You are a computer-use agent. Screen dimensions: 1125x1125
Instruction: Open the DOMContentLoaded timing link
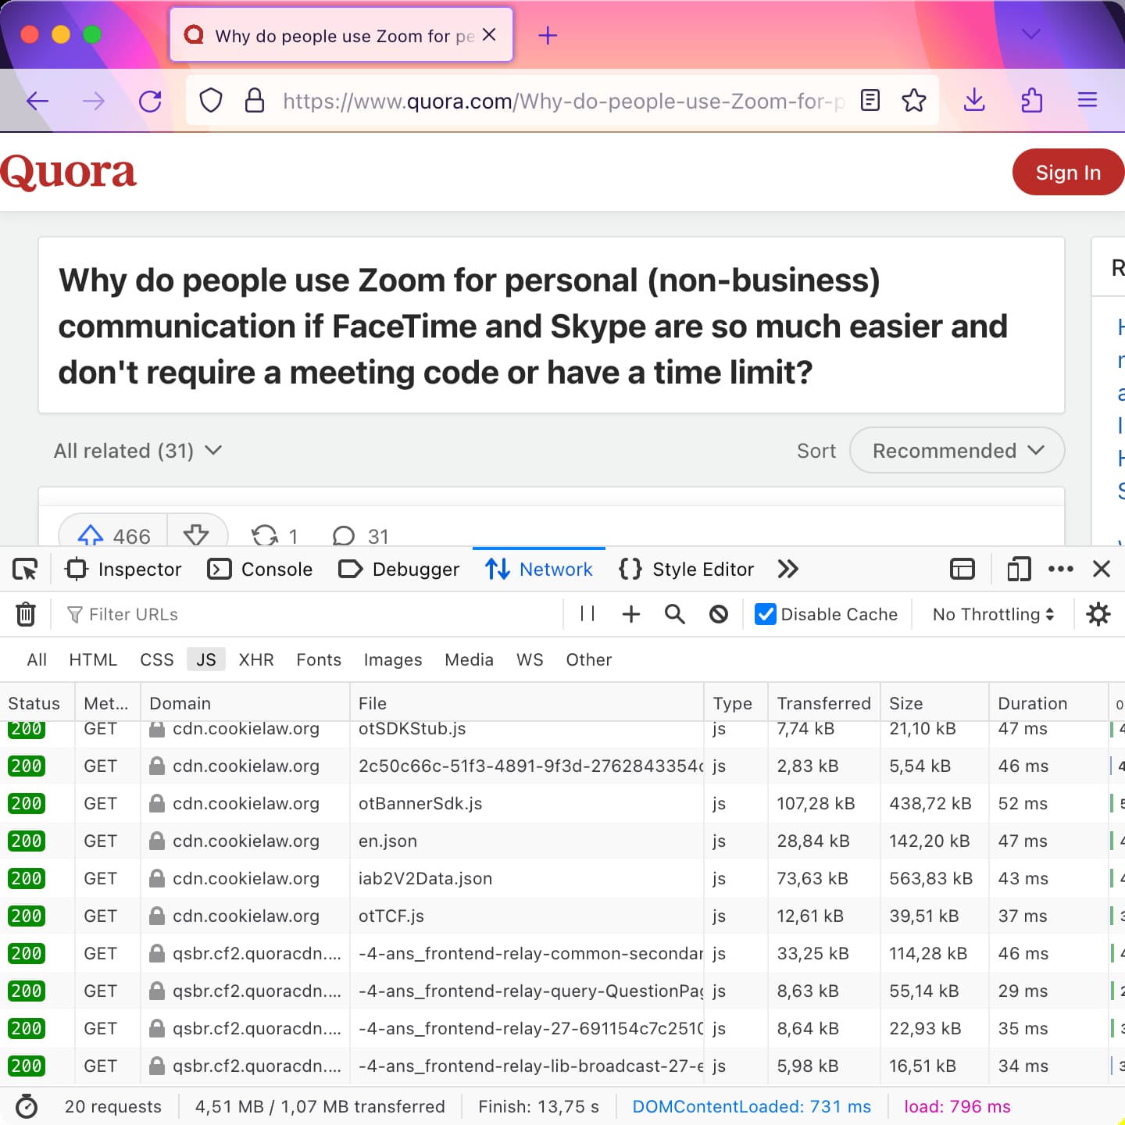750,1106
